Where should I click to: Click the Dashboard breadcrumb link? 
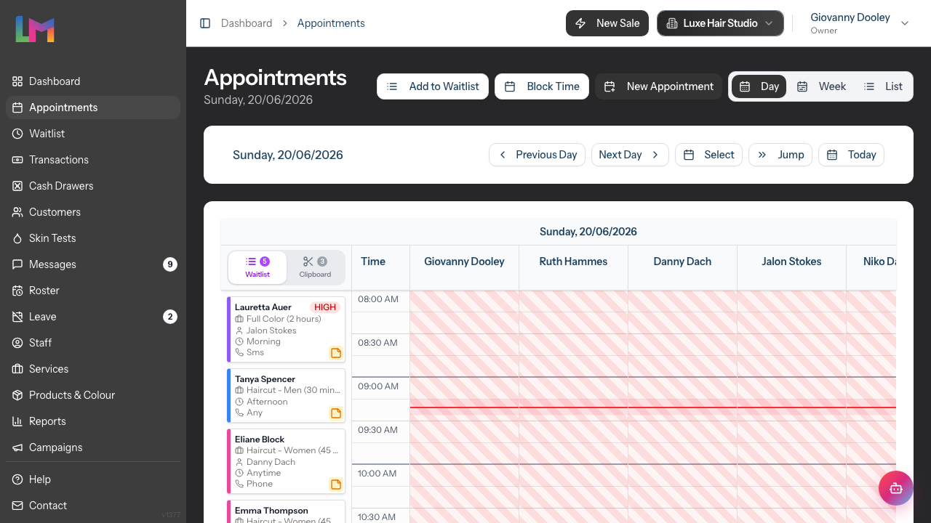pyautogui.click(x=247, y=23)
